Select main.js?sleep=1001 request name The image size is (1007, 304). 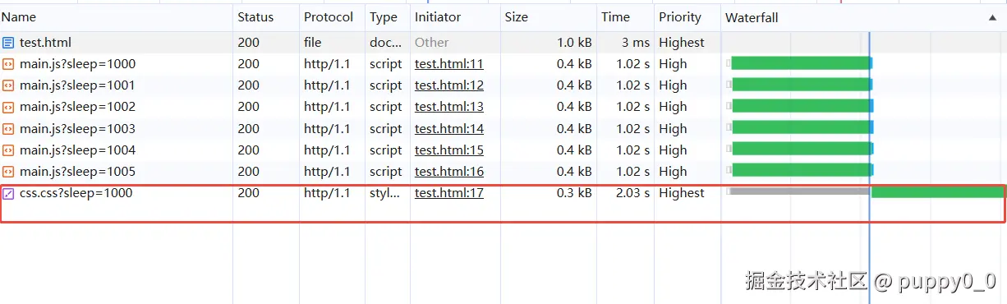[78, 85]
